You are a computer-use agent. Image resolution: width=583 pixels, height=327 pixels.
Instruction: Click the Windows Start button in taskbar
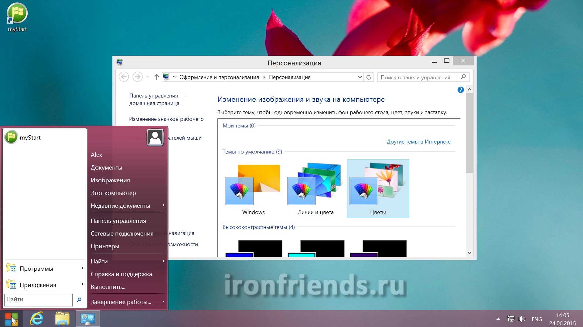pyautogui.click(x=11, y=319)
